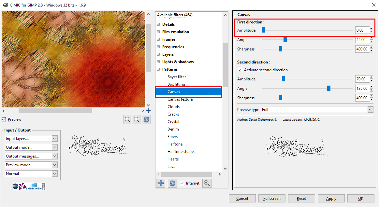Click the blue plus icon below the filter list
The height and width of the screenshot is (207, 379).
coord(160,183)
